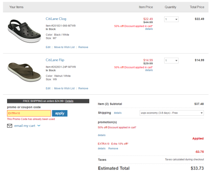Open Shipping details link
Screen dimensions: 210x176
pyautogui.click(x=118, y=113)
